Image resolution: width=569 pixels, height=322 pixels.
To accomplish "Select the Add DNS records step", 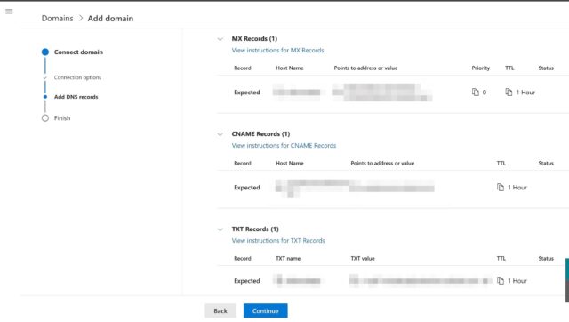I will 76,97.
